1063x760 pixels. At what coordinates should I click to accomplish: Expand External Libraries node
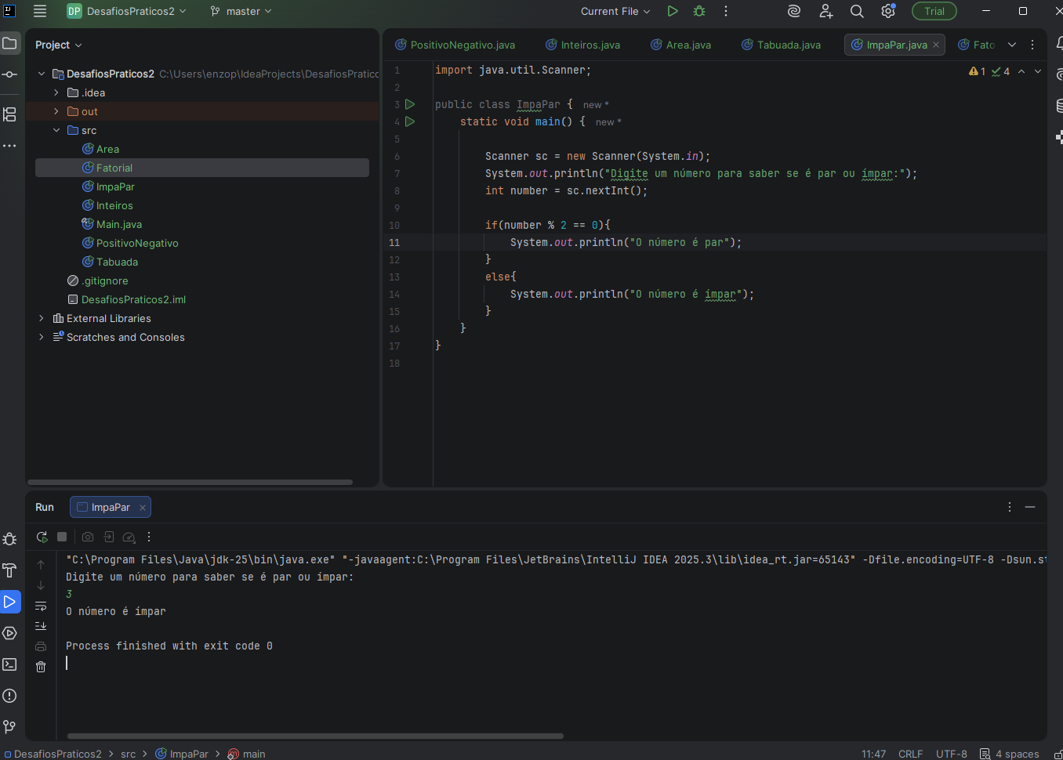click(x=42, y=318)
